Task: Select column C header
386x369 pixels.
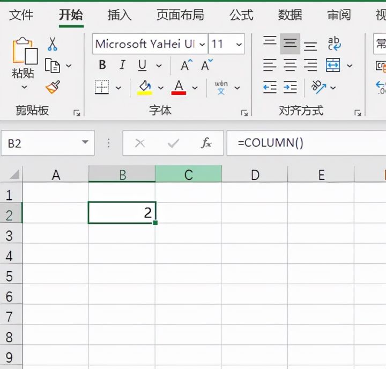Action: pyautogui.click(x=189, y=175)
